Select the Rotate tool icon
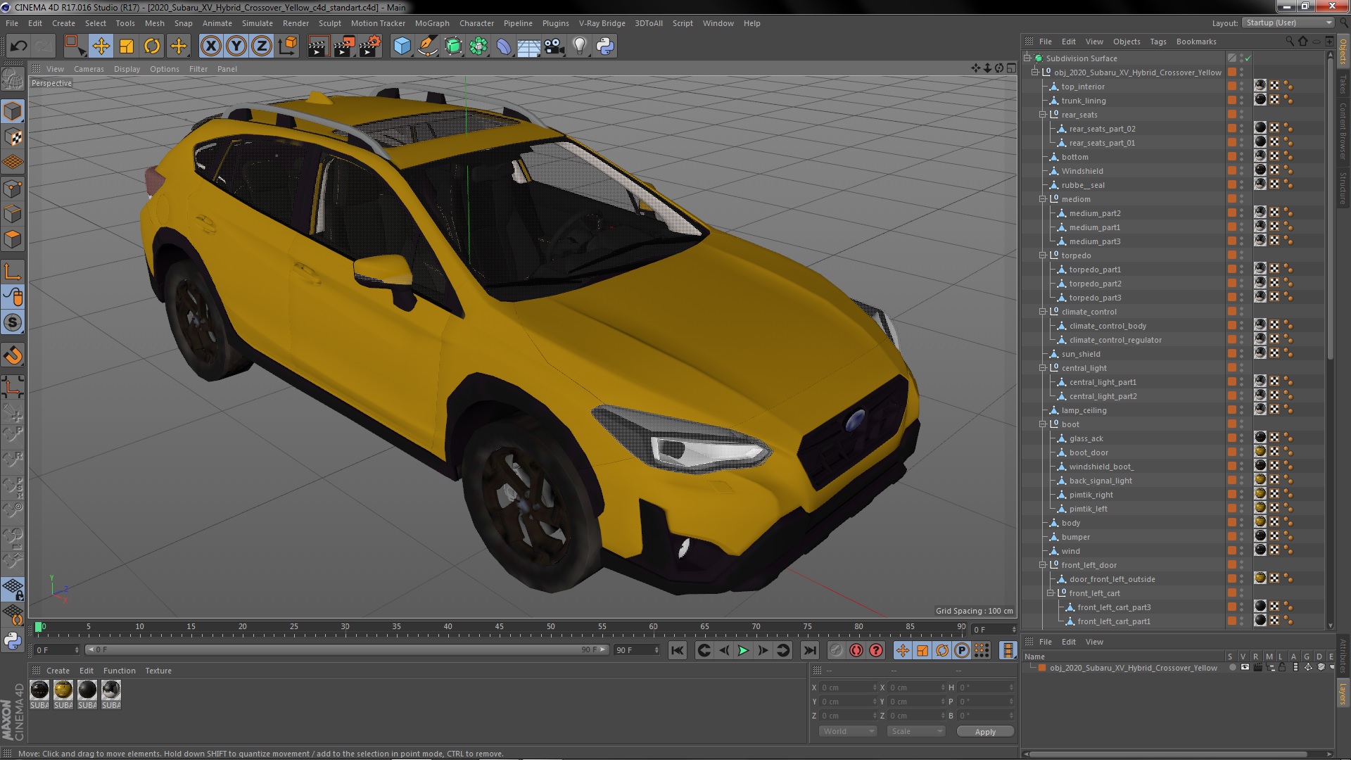Screen dimensions: 1351x760 click(x=152, y=46)
